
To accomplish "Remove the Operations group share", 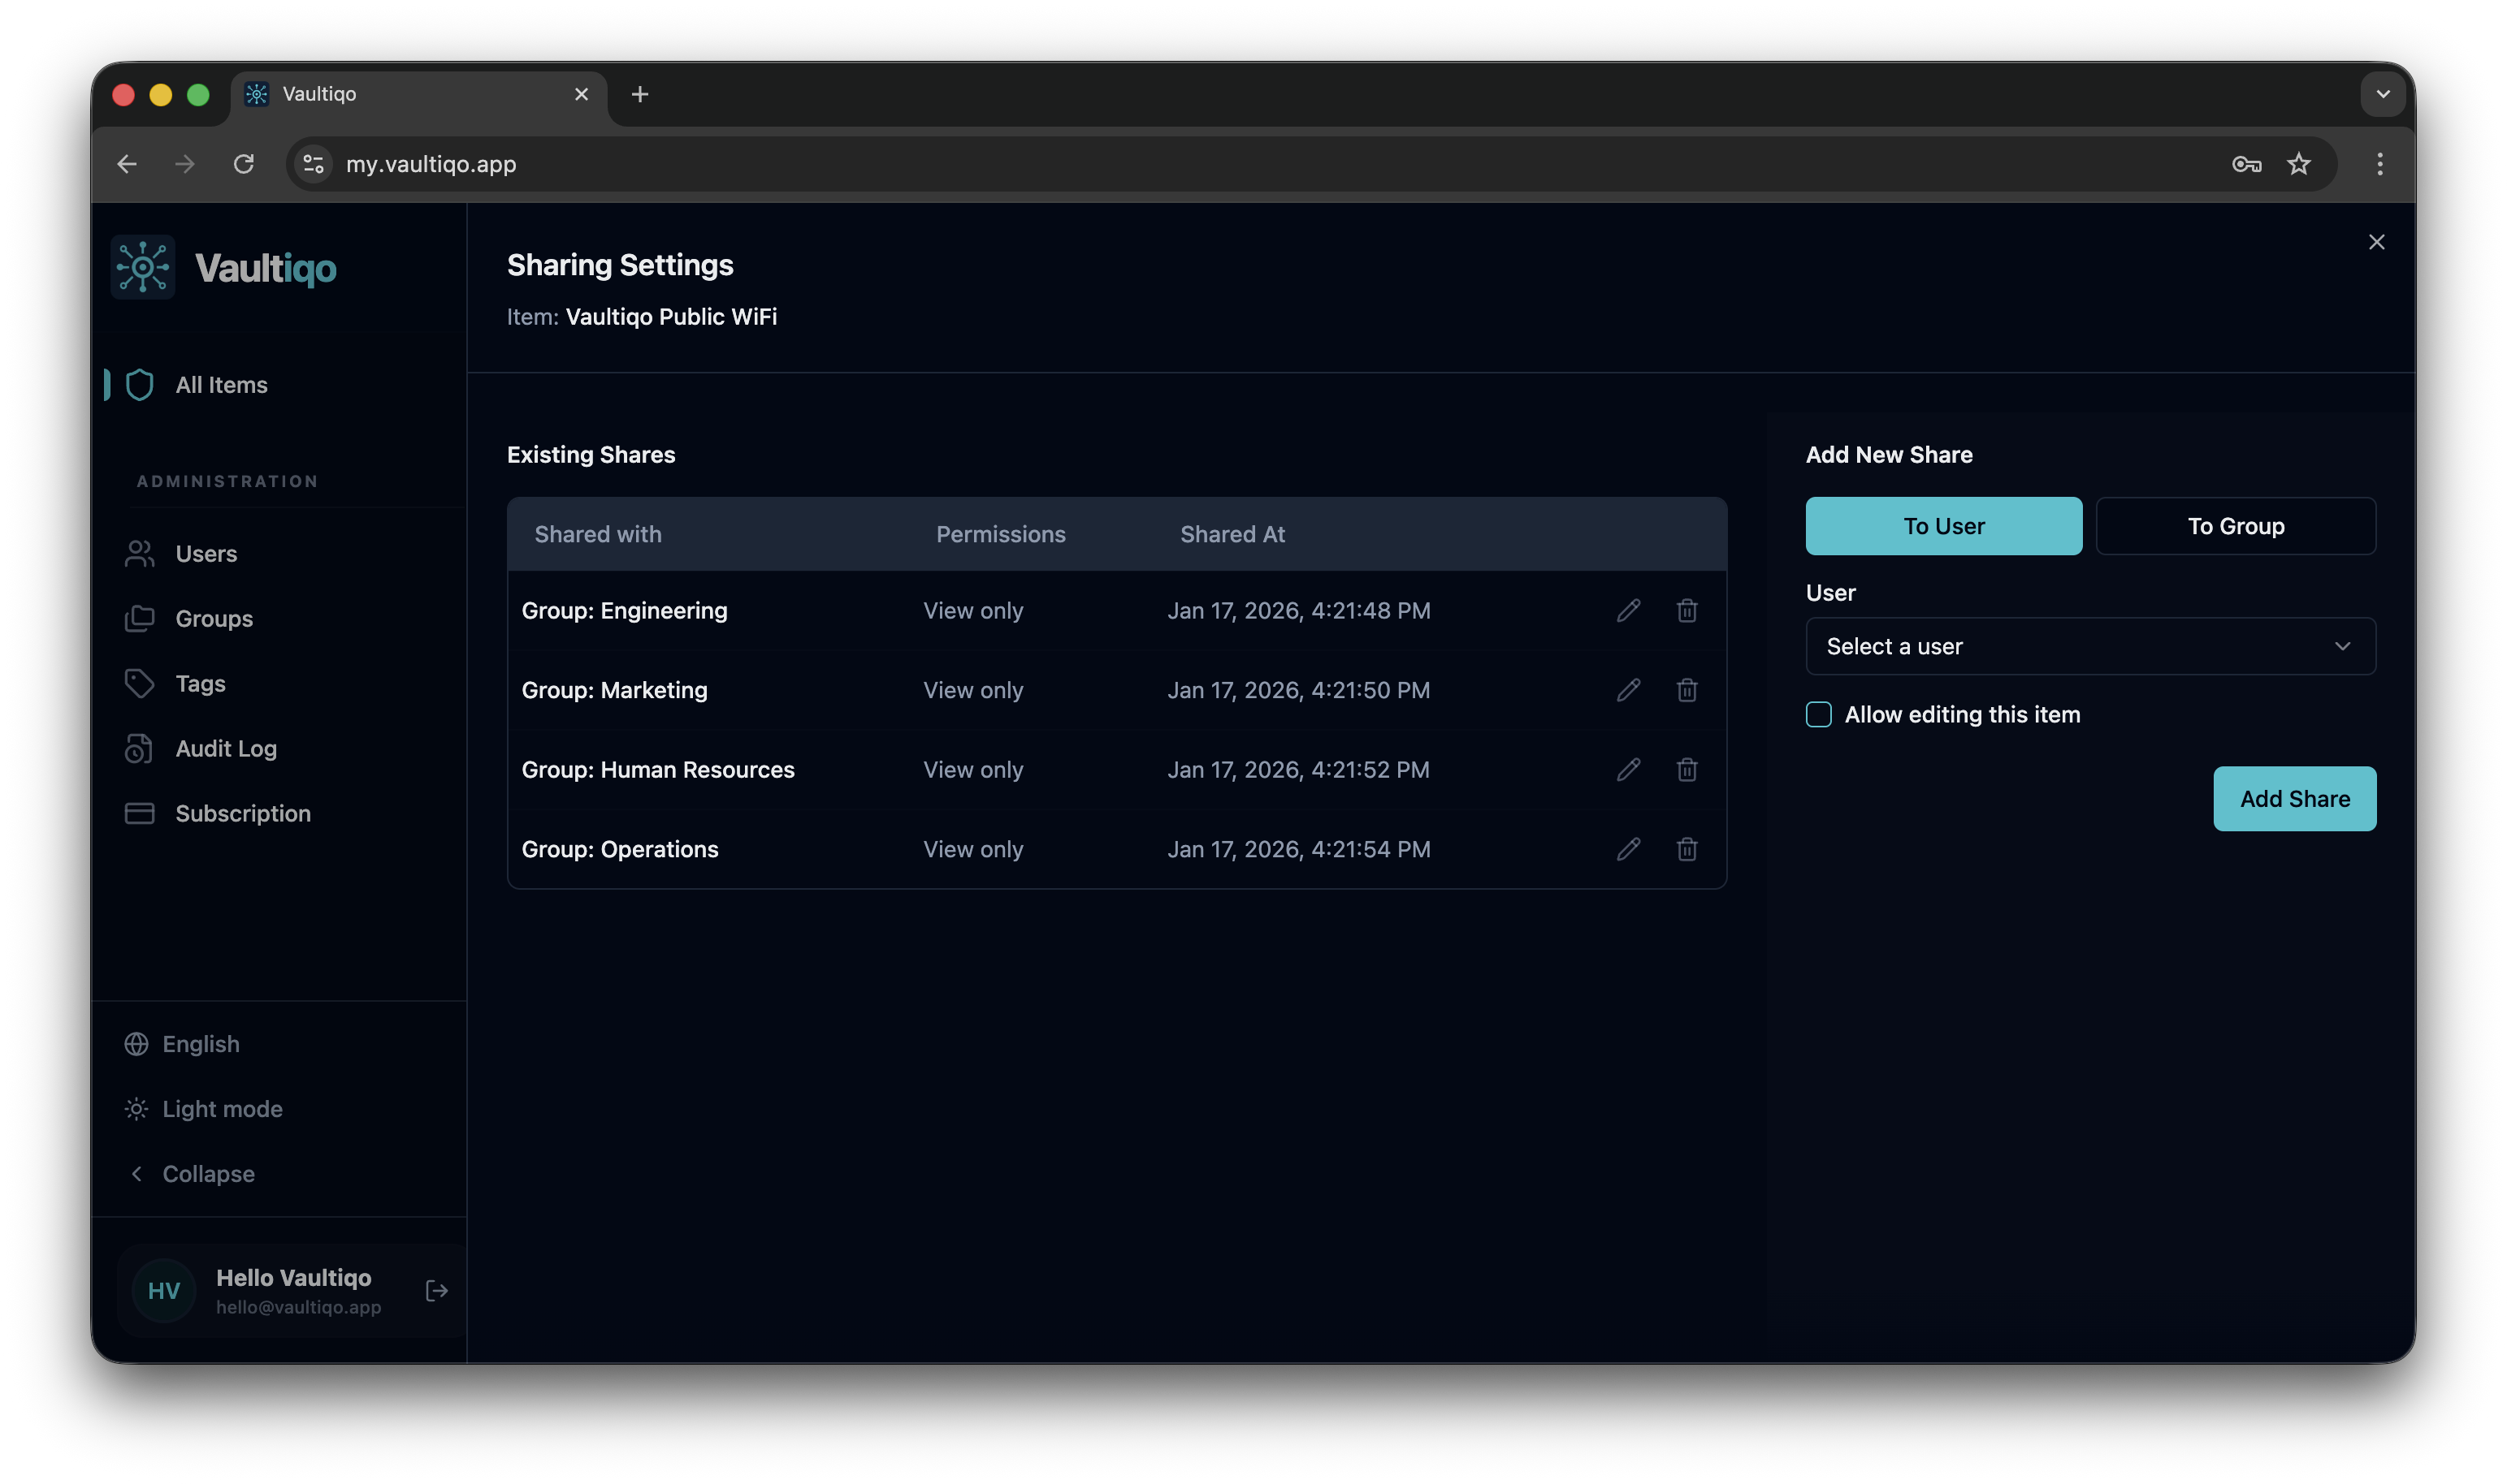I will click(1686, 849).
